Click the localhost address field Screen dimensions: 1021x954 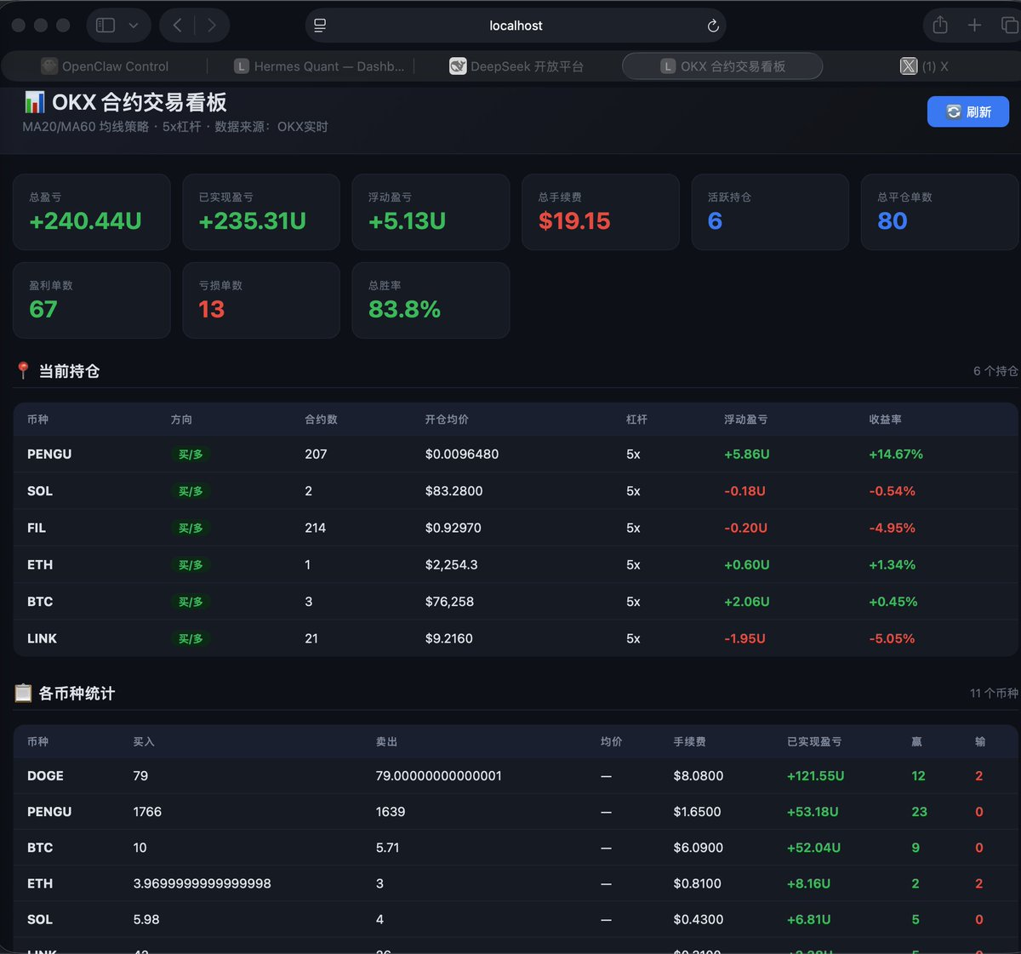(516, 26)
